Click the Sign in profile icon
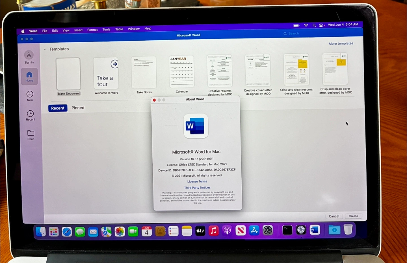The image size is (407, 263). [29, 55]
